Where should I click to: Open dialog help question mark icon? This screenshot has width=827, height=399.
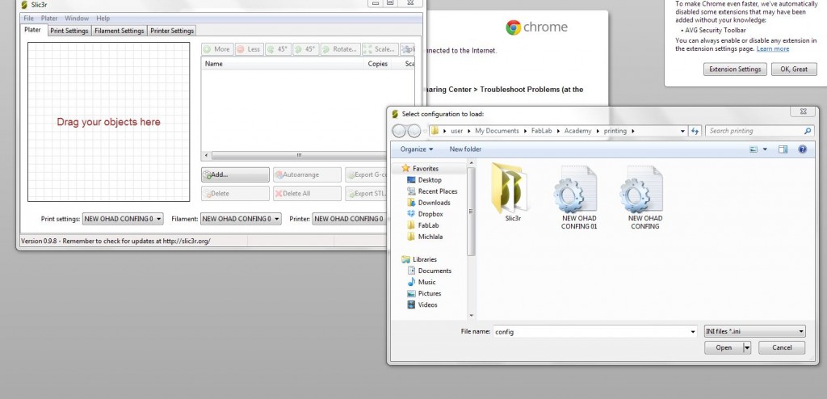pos(802,149)
